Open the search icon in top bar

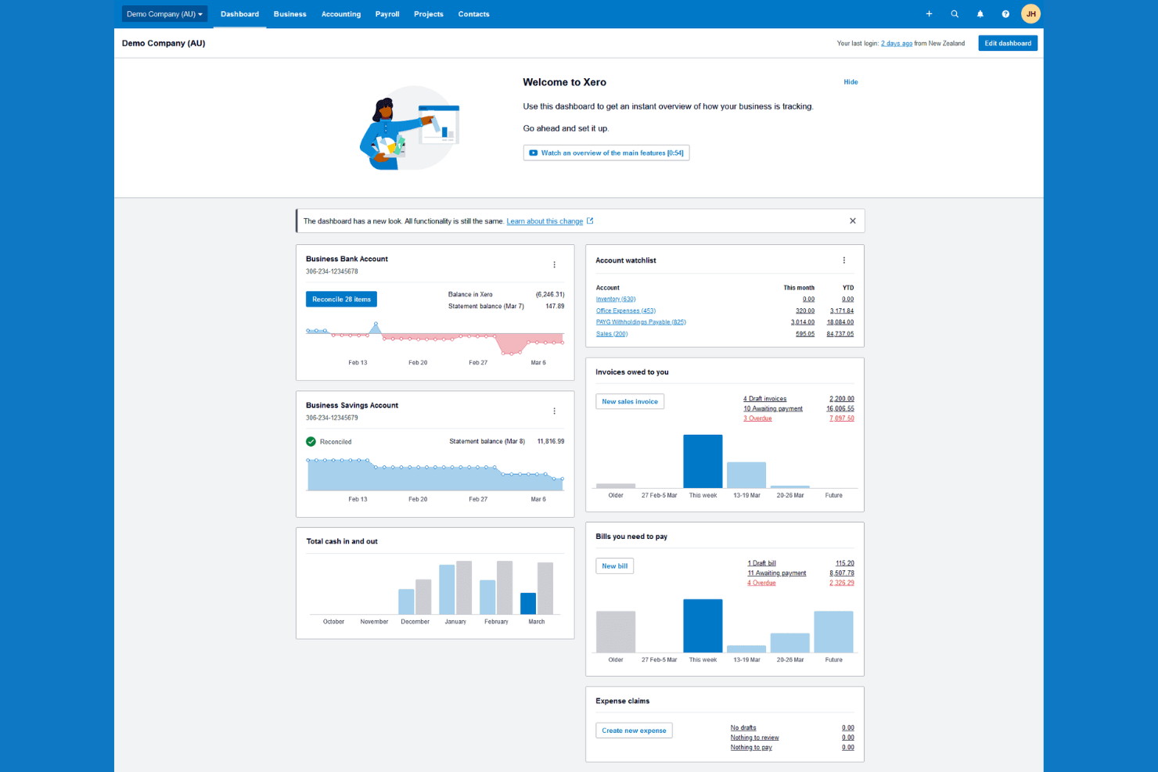click(955, 14)
